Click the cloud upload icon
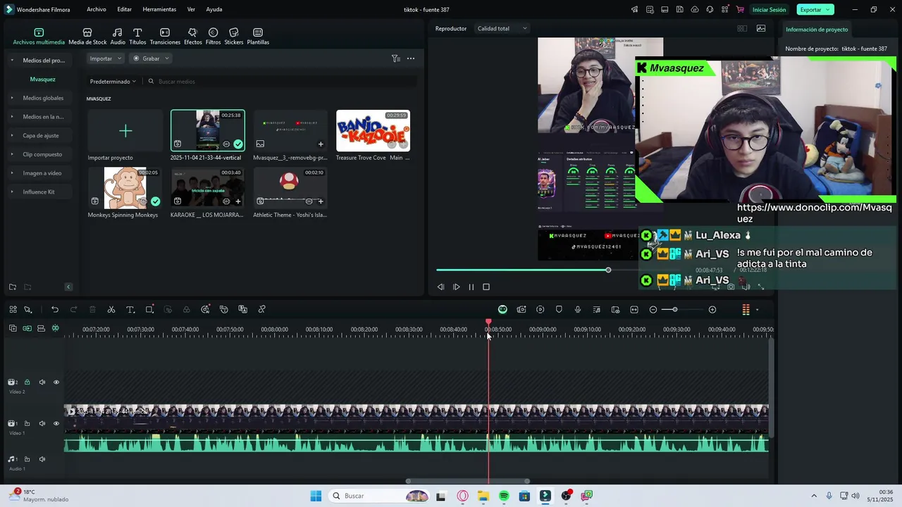This screenshot has height=507, width=902. [695, 10]
